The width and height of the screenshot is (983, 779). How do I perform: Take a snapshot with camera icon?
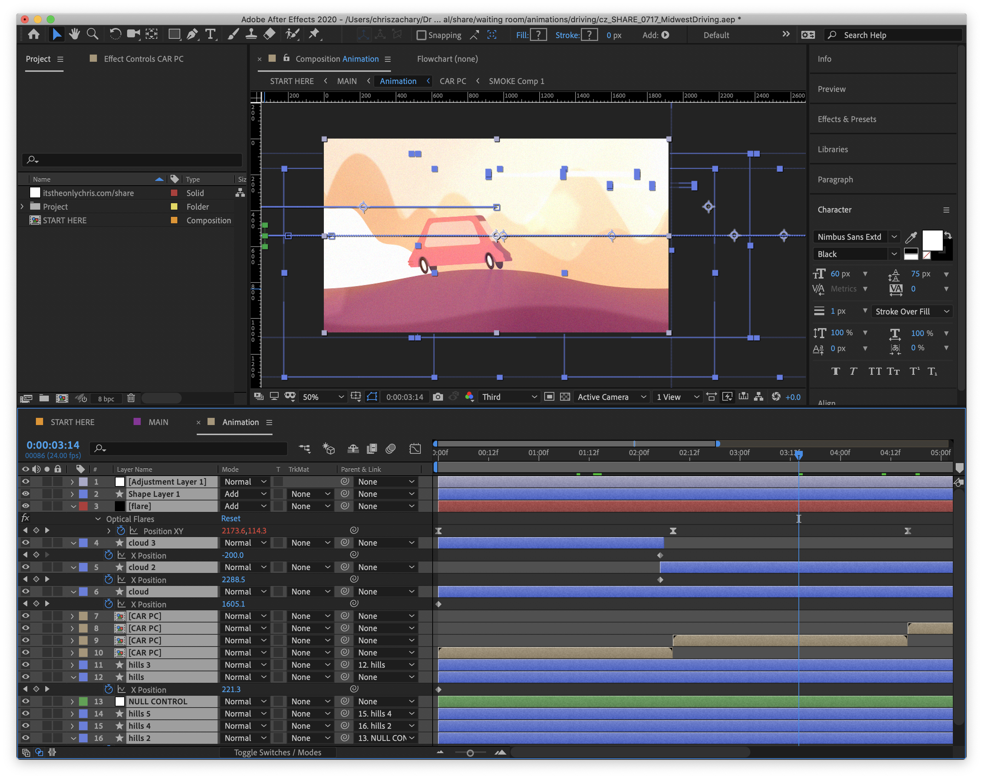[438, 397]
